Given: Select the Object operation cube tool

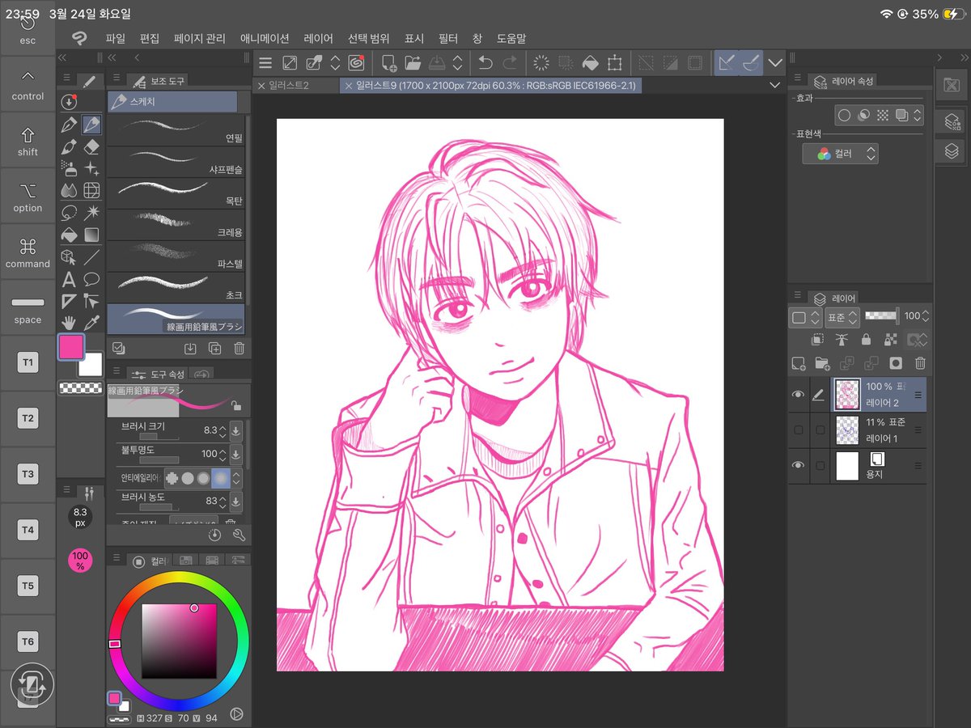Looking at the screenshot, I should (69, 257).
